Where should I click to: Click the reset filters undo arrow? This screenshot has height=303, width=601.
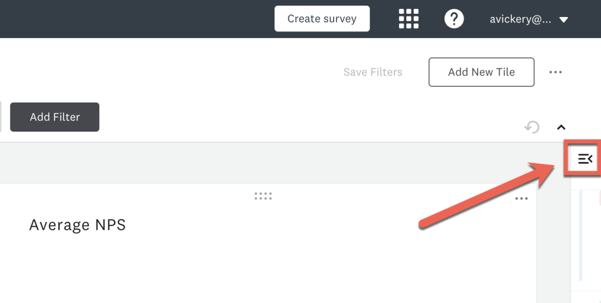532,127
